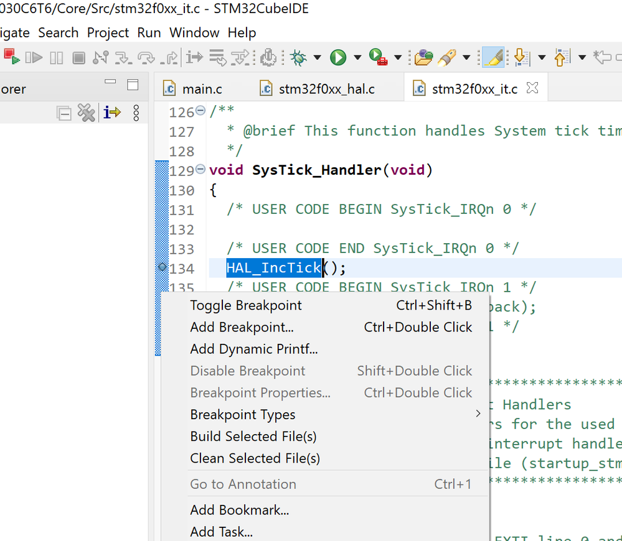
Task: Collapse the comment fold at line 126
Action: point(200,111)
